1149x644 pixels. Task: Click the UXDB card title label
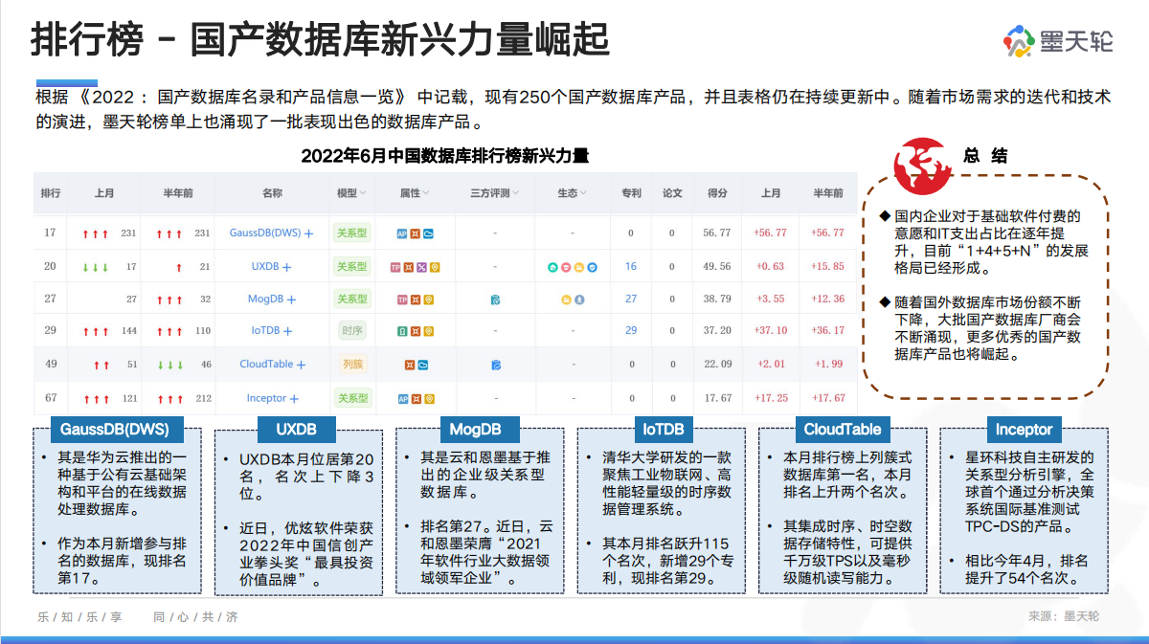point(296,430)
